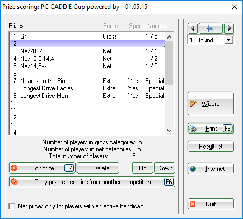Enable net prices only for active handicap

point(12,206)
